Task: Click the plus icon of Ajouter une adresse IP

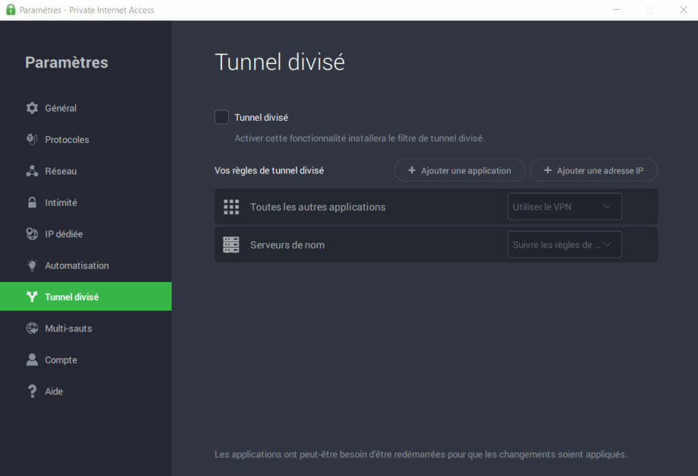Action: point(547,170)
